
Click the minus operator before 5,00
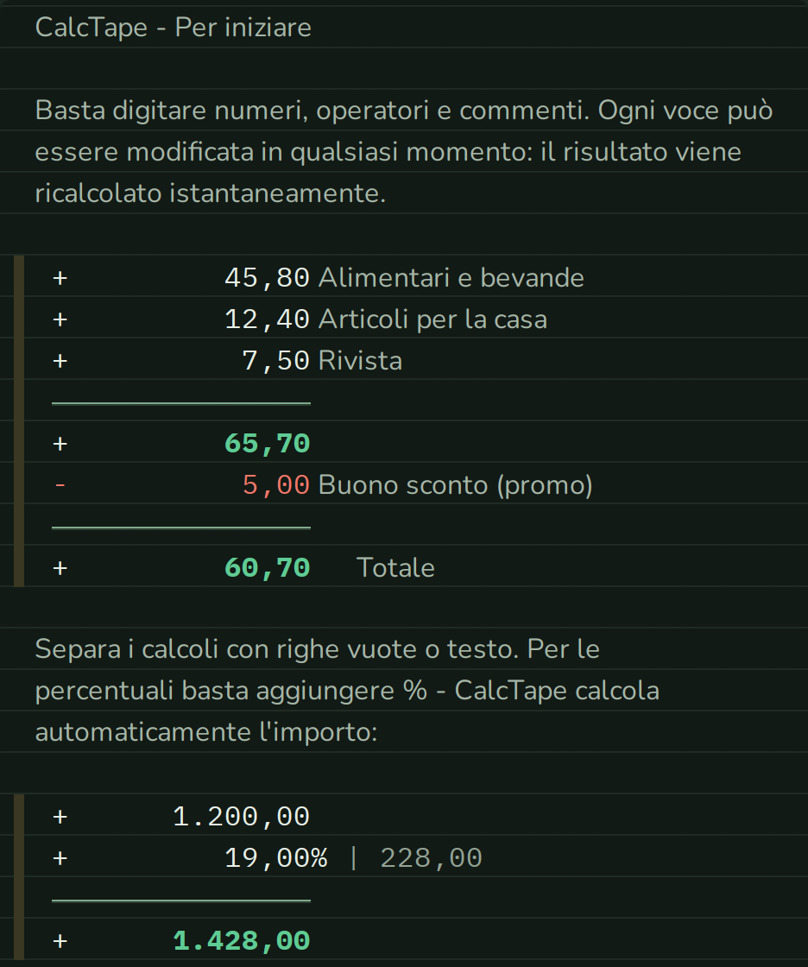coord(60,485)
